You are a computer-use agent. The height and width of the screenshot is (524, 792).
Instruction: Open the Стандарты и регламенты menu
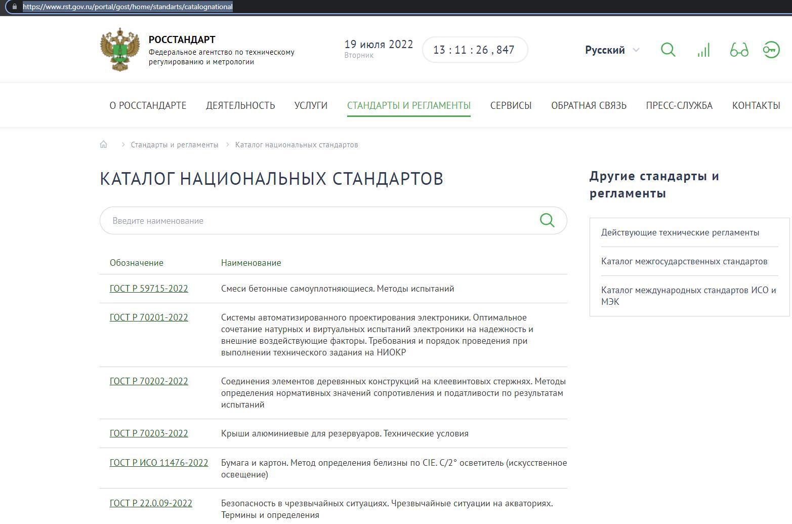409,105
